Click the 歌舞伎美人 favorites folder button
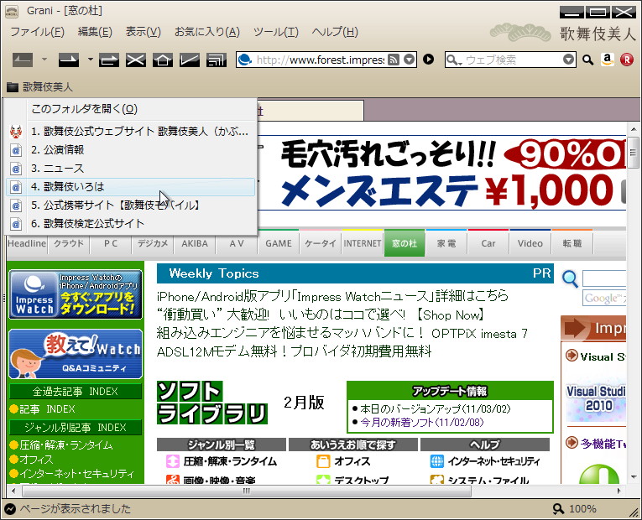Viewport: 642px width, 520px height. 39,86
